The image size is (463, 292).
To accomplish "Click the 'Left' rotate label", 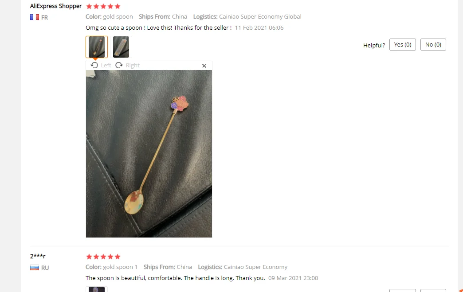I will [x=106, y=66].
